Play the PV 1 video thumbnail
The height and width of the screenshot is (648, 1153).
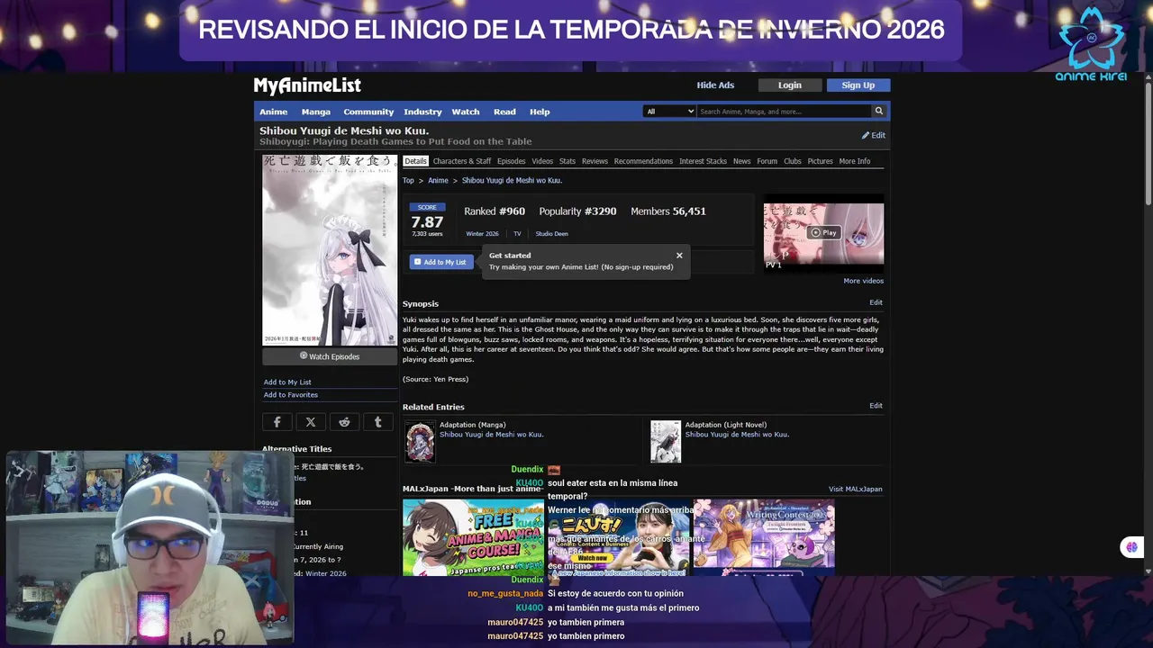click(823, 232)
